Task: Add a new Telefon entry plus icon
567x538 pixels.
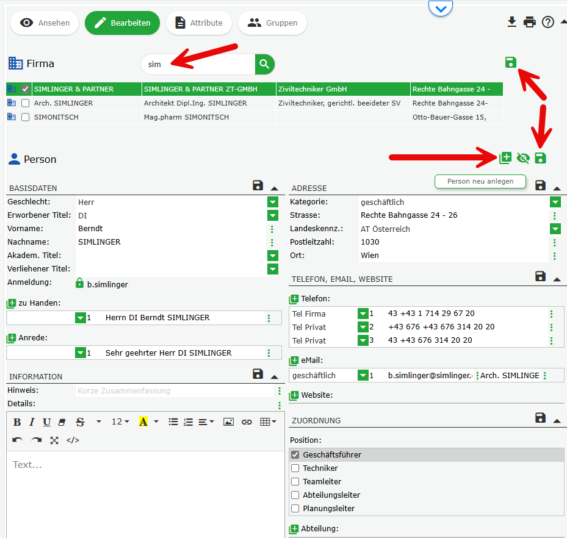Action: click(x=294, y=299)
